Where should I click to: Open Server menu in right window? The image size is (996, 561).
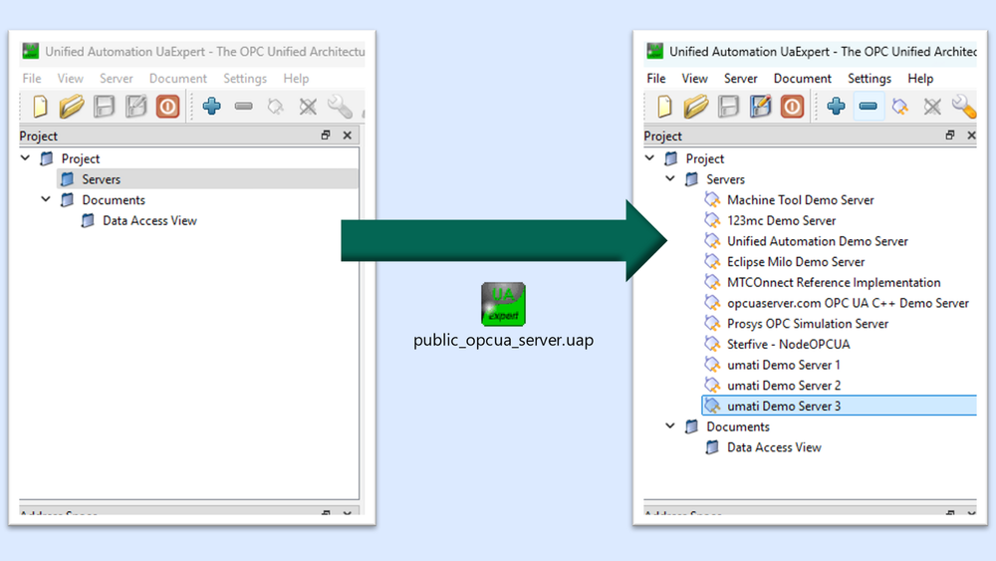pos(741,78)
